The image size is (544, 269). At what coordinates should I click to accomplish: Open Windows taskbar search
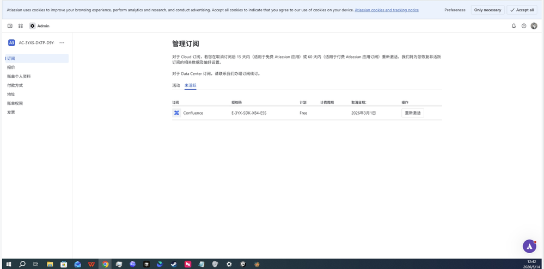22,264
